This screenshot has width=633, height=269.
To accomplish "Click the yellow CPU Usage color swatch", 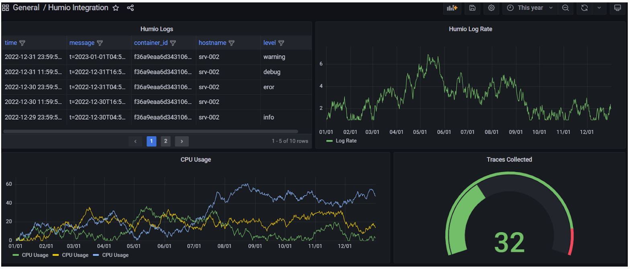I will [x=55, y=255].
